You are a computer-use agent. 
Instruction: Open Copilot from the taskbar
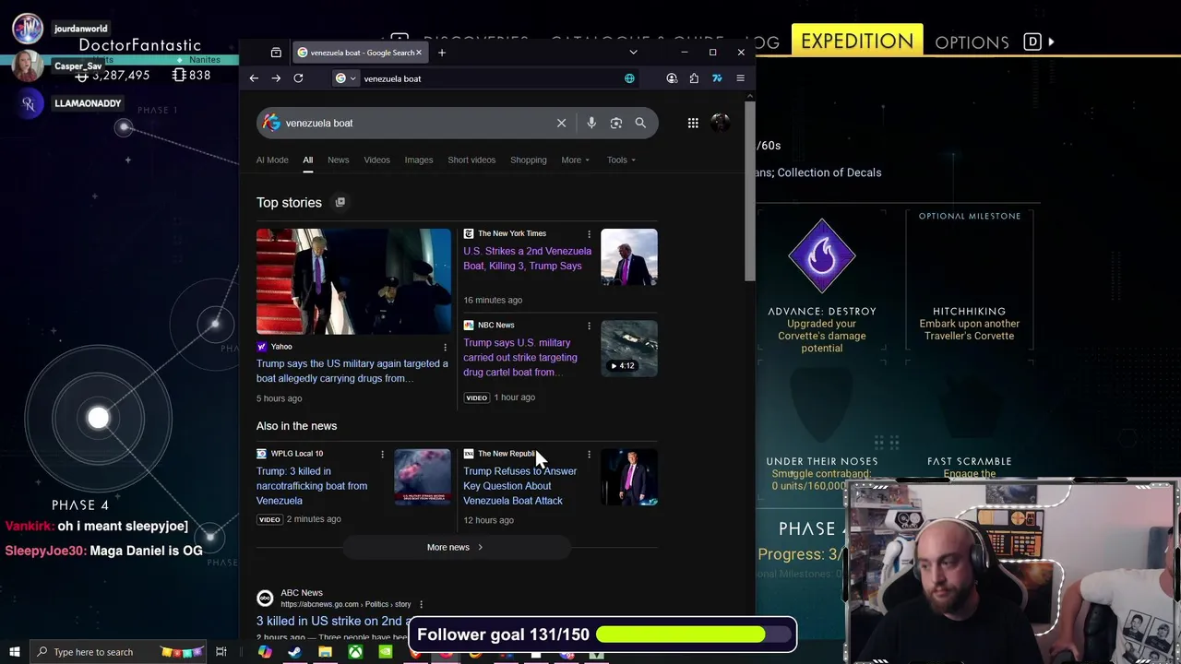tap(265, 652)
